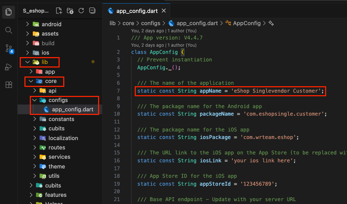Open the Explorer view in activity bar
This screenshot has width=347, height=204.
(9, 12)
